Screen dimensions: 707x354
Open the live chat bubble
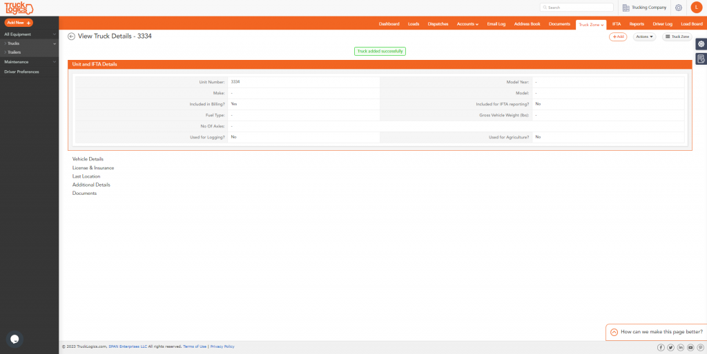(x=14, y=339)
